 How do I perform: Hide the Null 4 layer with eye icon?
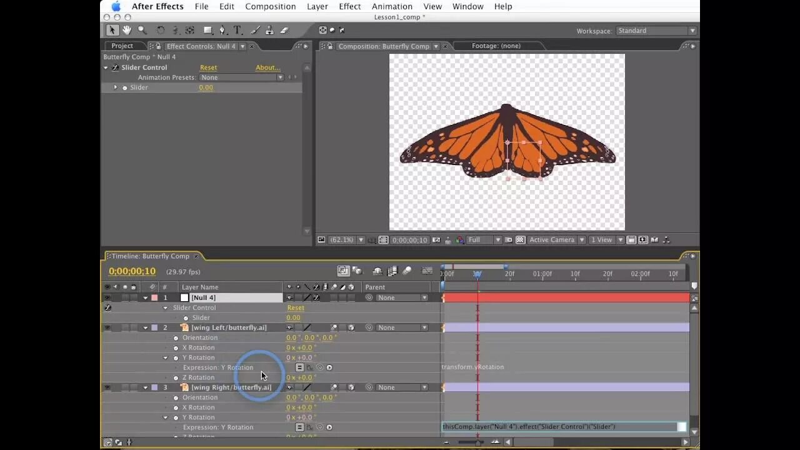coord(107,298)
